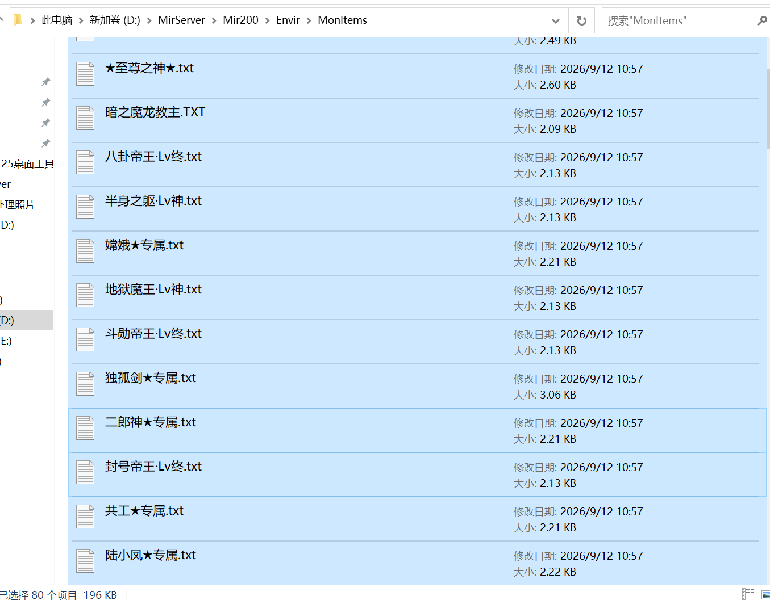The height and width of the screenshot is (604, 770).
Task: Click file name 独孤剑★专属.txt
Action: click(151, 378)
